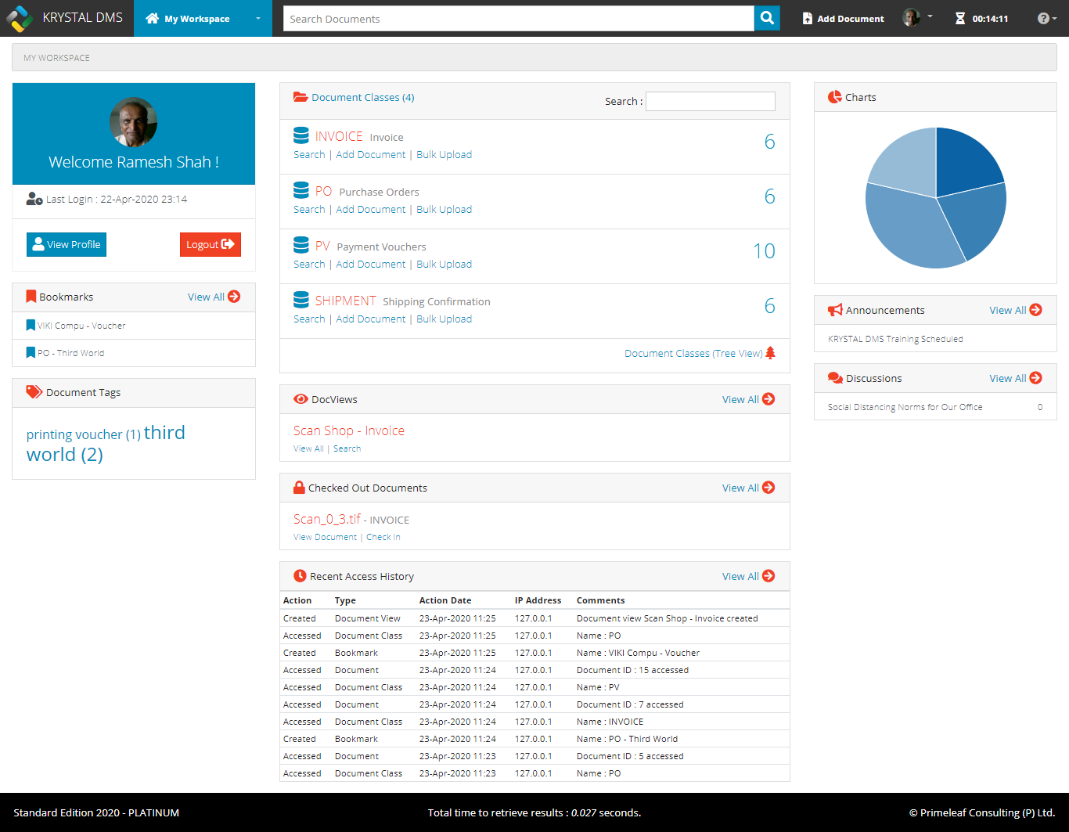Select the My Workspace home menu item
Image resolution: width=1069 pixels, height=832 pixels.
189,19
